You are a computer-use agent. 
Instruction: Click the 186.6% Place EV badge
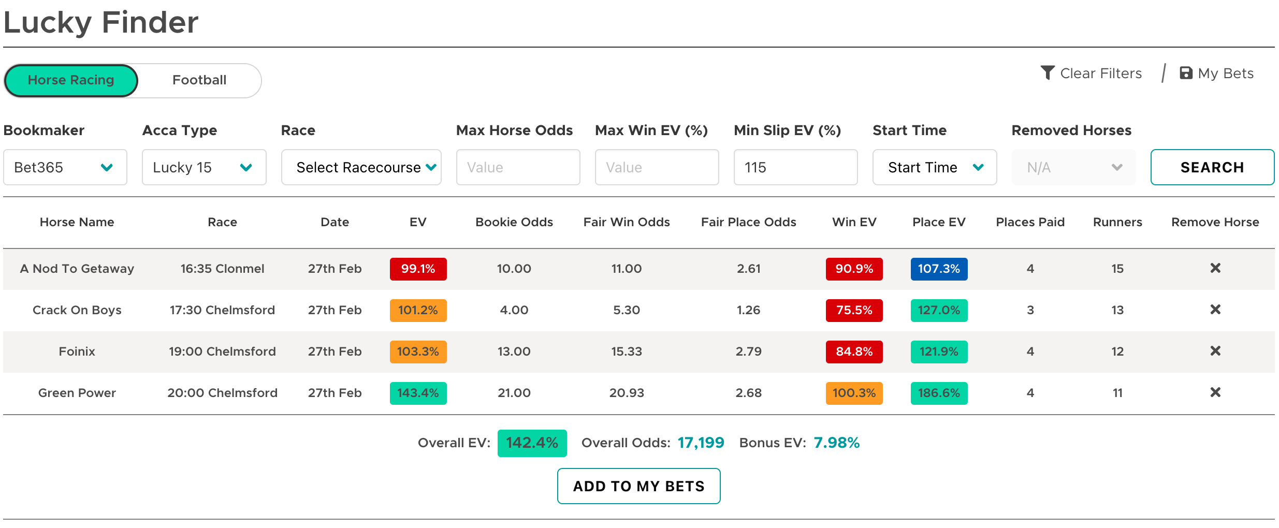pyautogui.click(x=939, y=393)
